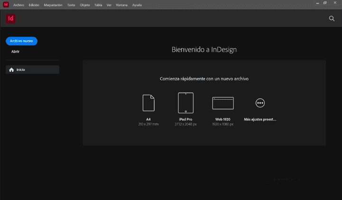Viewport: 342px width, 200px height.
Task: Select the A4 document preset icon
Action: coord(148,103)
